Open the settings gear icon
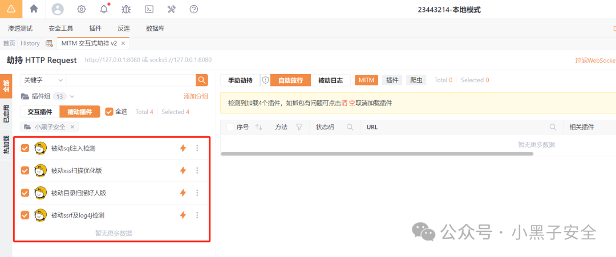 [82, 9]
